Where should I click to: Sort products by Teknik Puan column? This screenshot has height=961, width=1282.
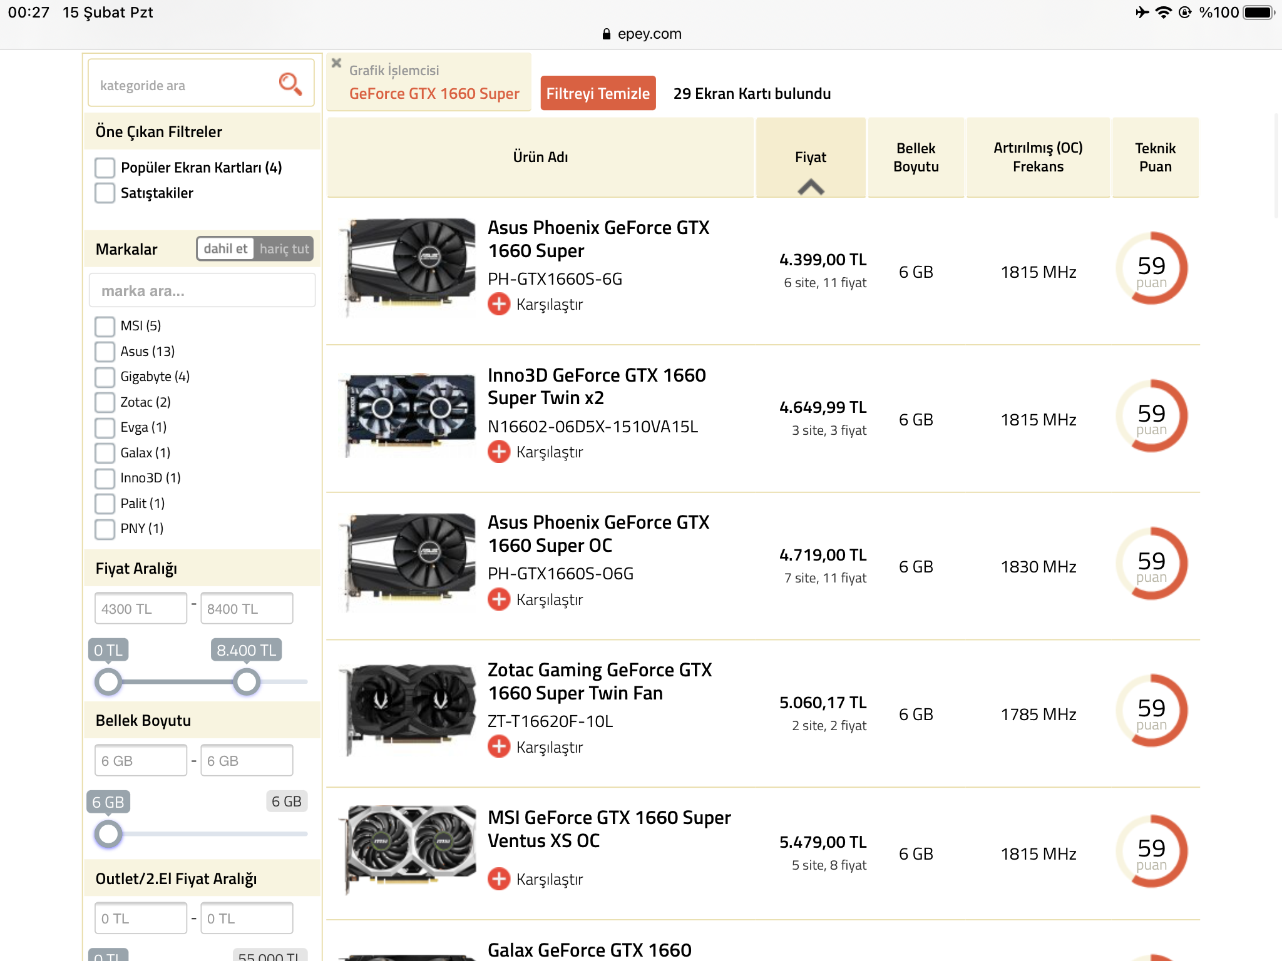coord(1155,157)
